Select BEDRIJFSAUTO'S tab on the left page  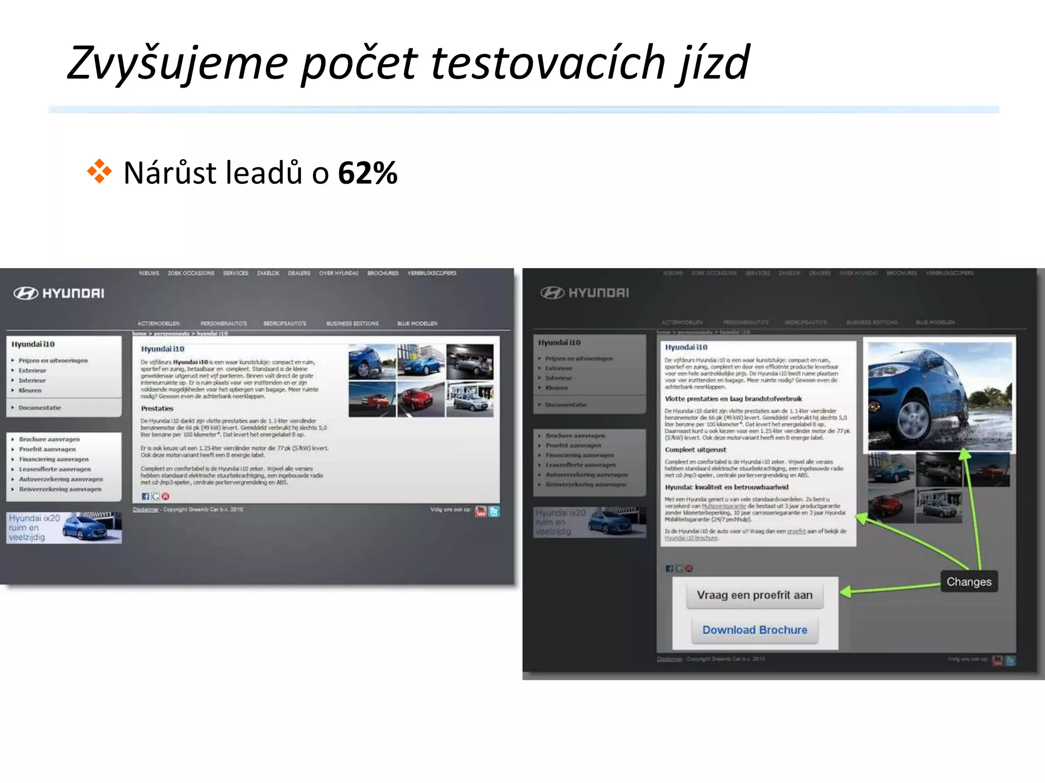[x=285, y=323]
